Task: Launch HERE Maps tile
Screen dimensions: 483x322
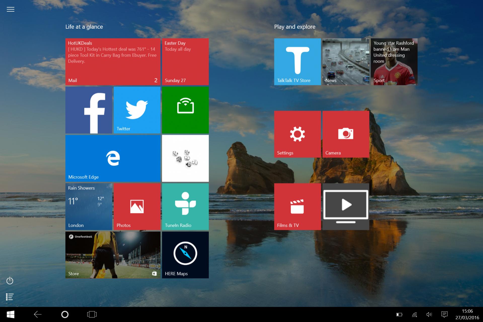Action: point(185,255)
